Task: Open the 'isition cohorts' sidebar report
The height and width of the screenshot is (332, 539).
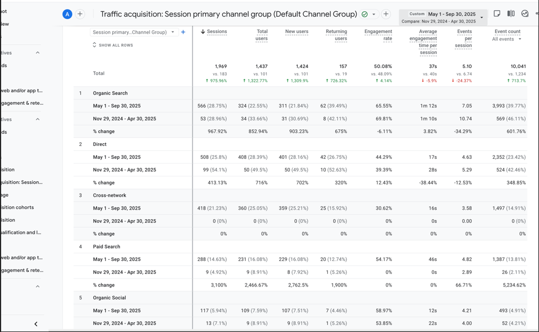Action: 17,207
